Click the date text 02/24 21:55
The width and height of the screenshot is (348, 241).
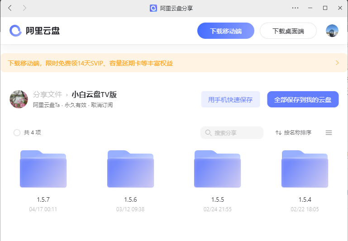tap(218, 209)
